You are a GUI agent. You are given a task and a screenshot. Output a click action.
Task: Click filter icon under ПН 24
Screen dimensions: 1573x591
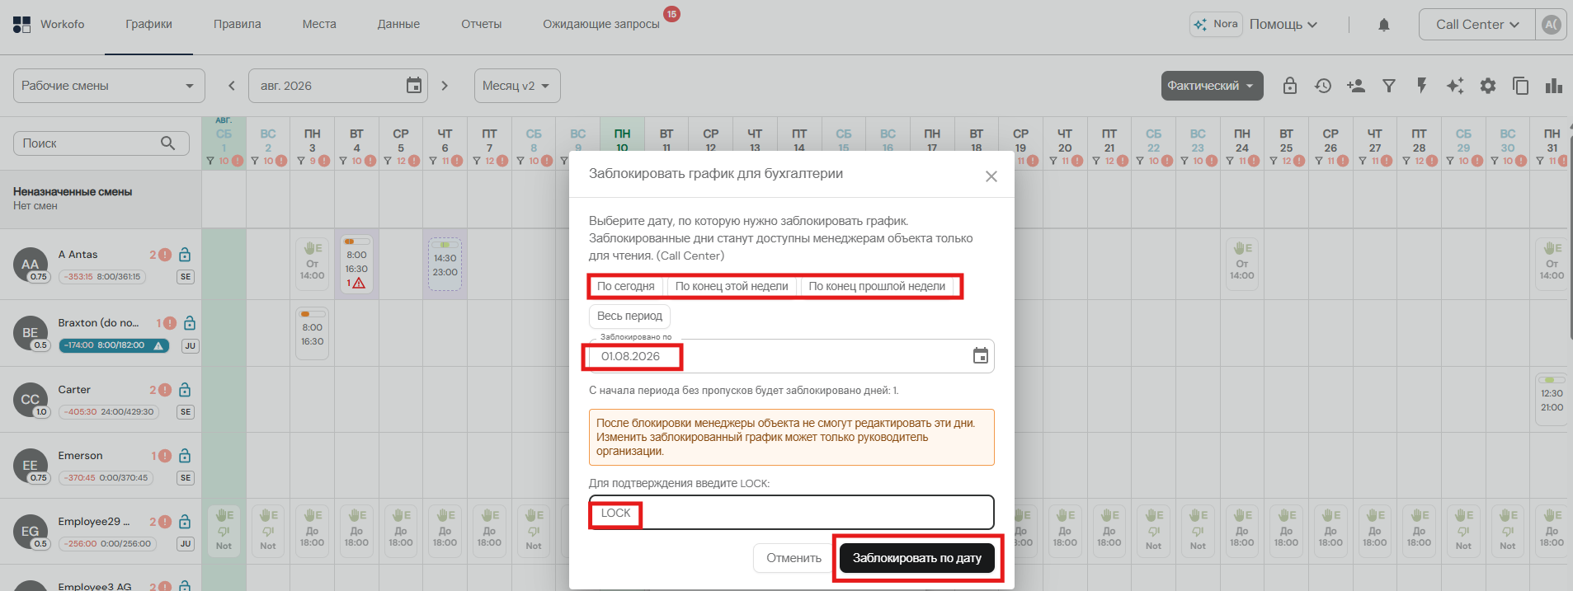pos(1230,161)
